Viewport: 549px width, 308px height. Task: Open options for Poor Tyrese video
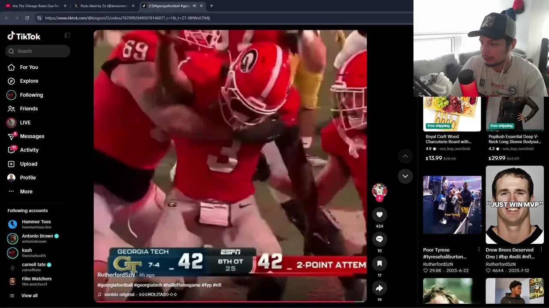[x=479, y=249]
